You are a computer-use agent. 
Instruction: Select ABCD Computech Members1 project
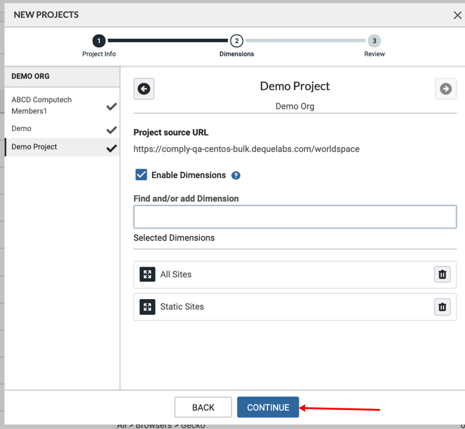(x=42, y=105)
